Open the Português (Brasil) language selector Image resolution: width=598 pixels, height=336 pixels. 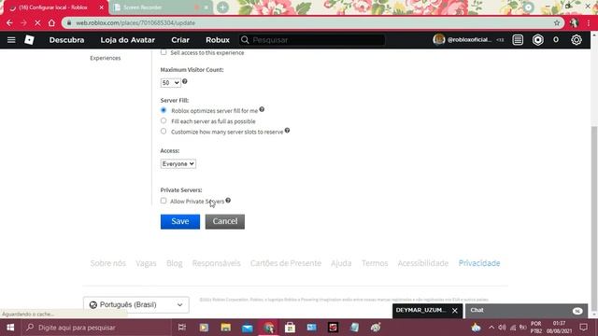(136, 305)
